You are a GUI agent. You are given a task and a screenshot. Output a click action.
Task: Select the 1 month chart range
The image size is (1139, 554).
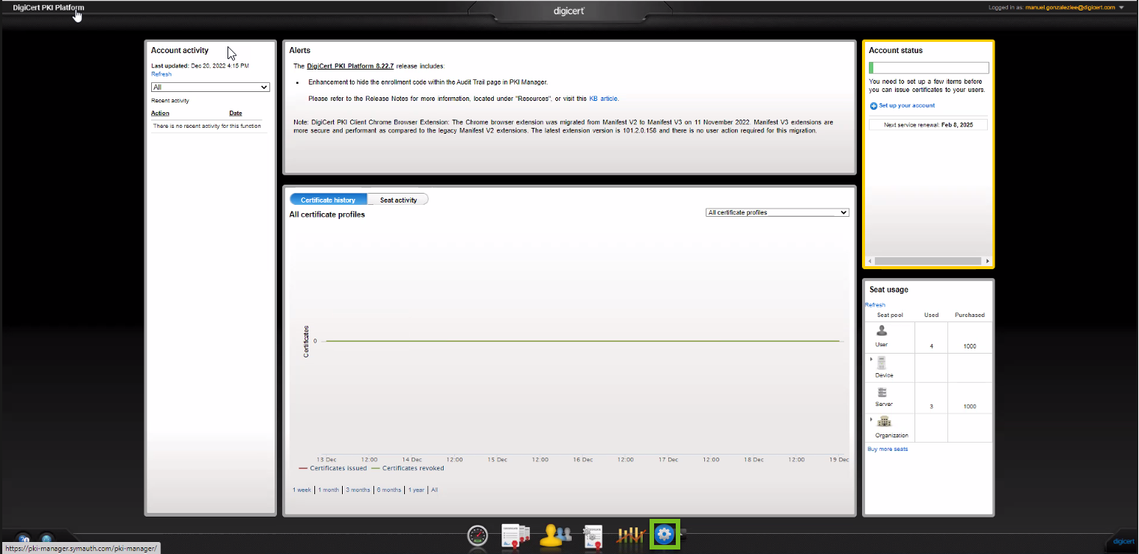click(x=329, y=490)
